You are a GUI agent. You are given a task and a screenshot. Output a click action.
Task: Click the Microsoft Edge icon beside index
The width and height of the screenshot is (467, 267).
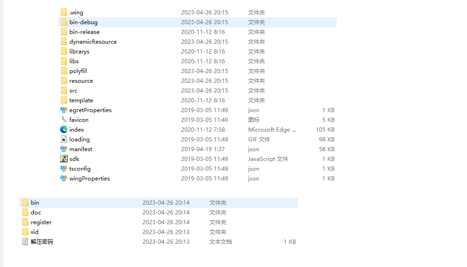coord(64,130)
